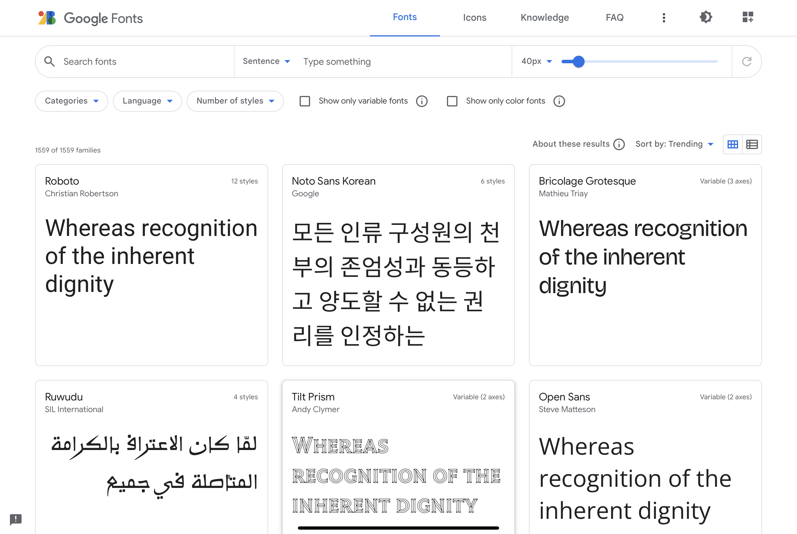The image size is (797, 534).
Task: Click "6 styles" label on Noto Sans Korean
Action: pos(492,181)
